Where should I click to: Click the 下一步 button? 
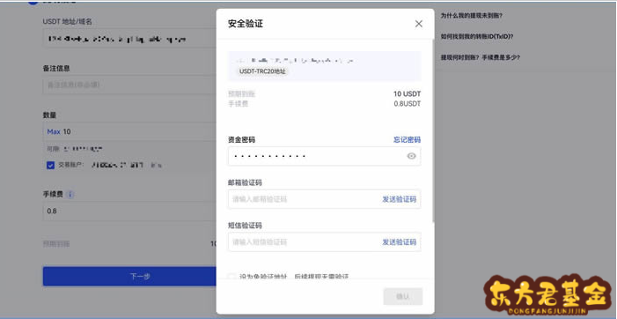pos(129,276)
